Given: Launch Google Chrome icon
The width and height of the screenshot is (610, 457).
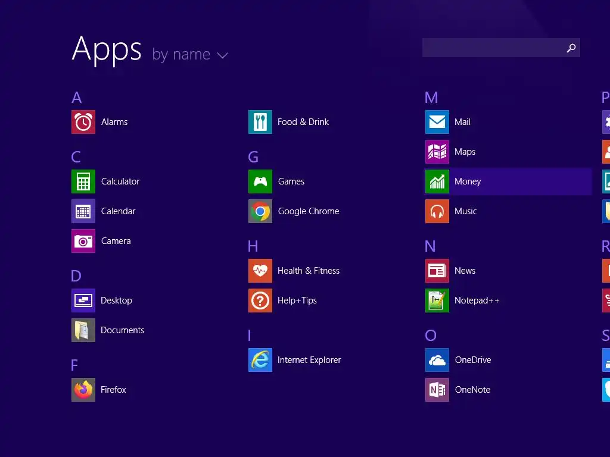Looking at the screenshot, I should coord(260,211).
